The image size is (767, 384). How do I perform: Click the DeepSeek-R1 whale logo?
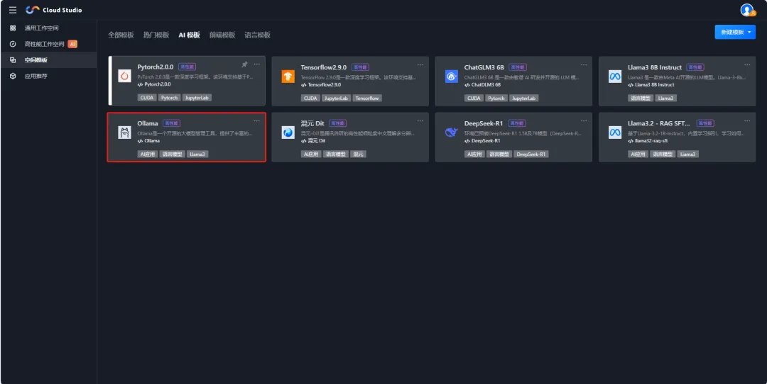452,132
